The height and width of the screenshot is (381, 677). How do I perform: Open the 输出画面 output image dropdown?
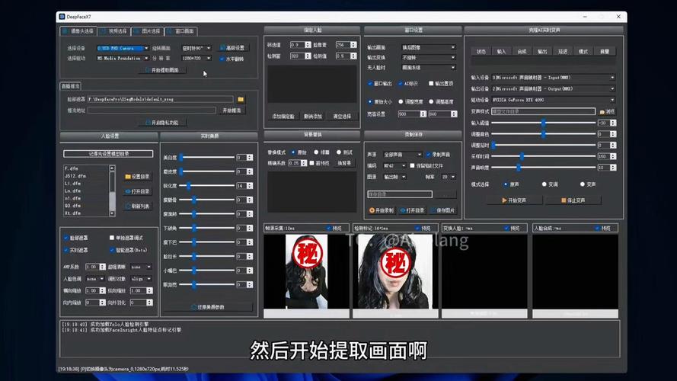point(428,47)
